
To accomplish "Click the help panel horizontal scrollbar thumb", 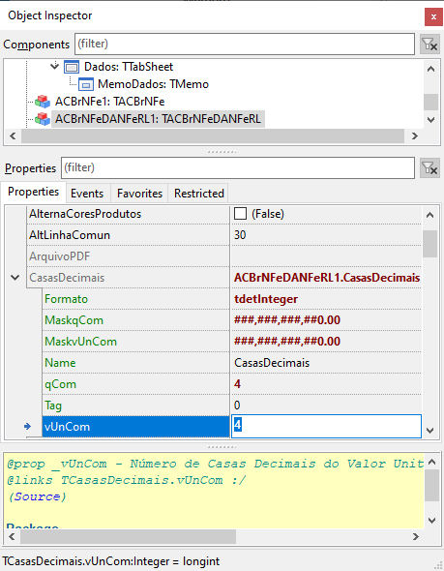I will click(x=128, y=536).
